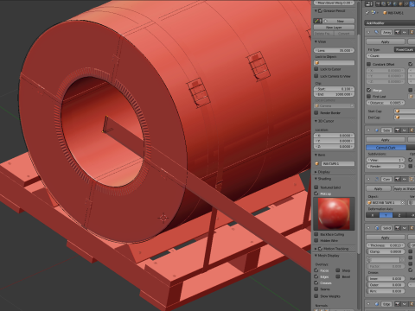Click the Solidify modifier type icon
This screenshot has width=415, height=311.
point(376,228)
